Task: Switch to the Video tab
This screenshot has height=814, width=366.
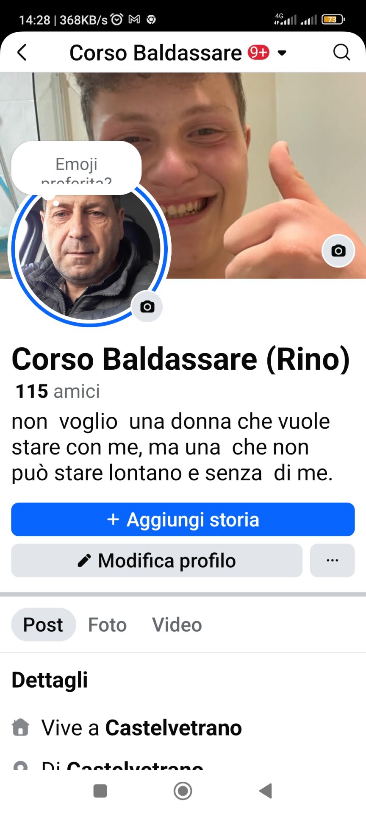Action: [x=177, y=624]
